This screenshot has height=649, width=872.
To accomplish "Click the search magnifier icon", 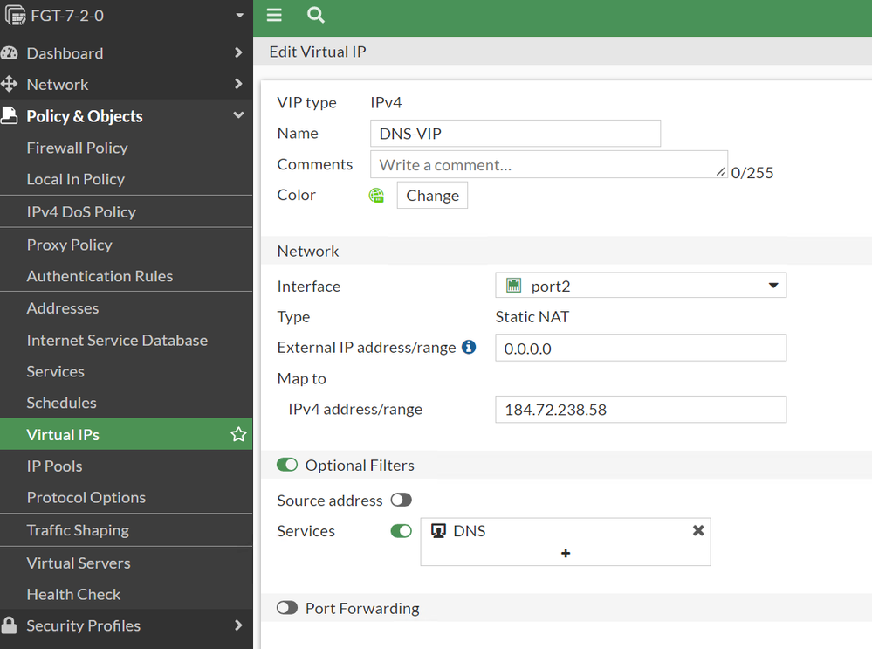I will (x=316, y=15).
